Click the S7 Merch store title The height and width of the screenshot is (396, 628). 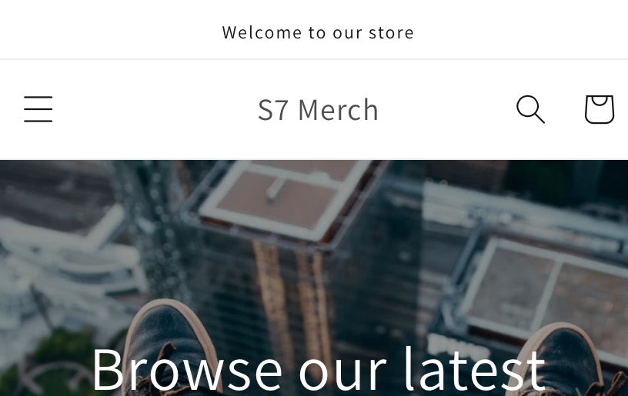[x=318, y=110]
